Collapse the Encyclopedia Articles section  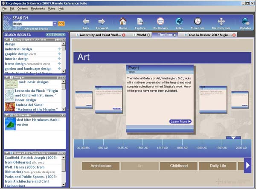pos(7,39)
